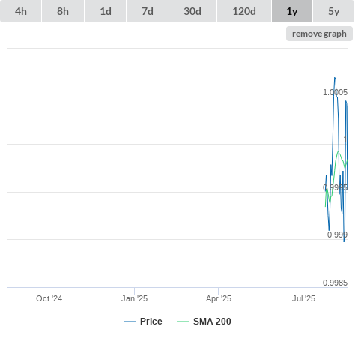Click the Apr '25 axis label
This screenshot has height=341, width=355.
point(219,298)
